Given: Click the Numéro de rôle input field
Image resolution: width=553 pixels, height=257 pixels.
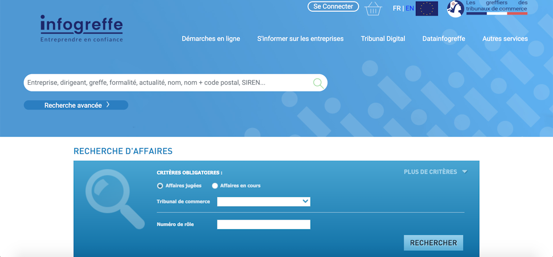Looking at the screenshot, I should (x=264, y=224).
